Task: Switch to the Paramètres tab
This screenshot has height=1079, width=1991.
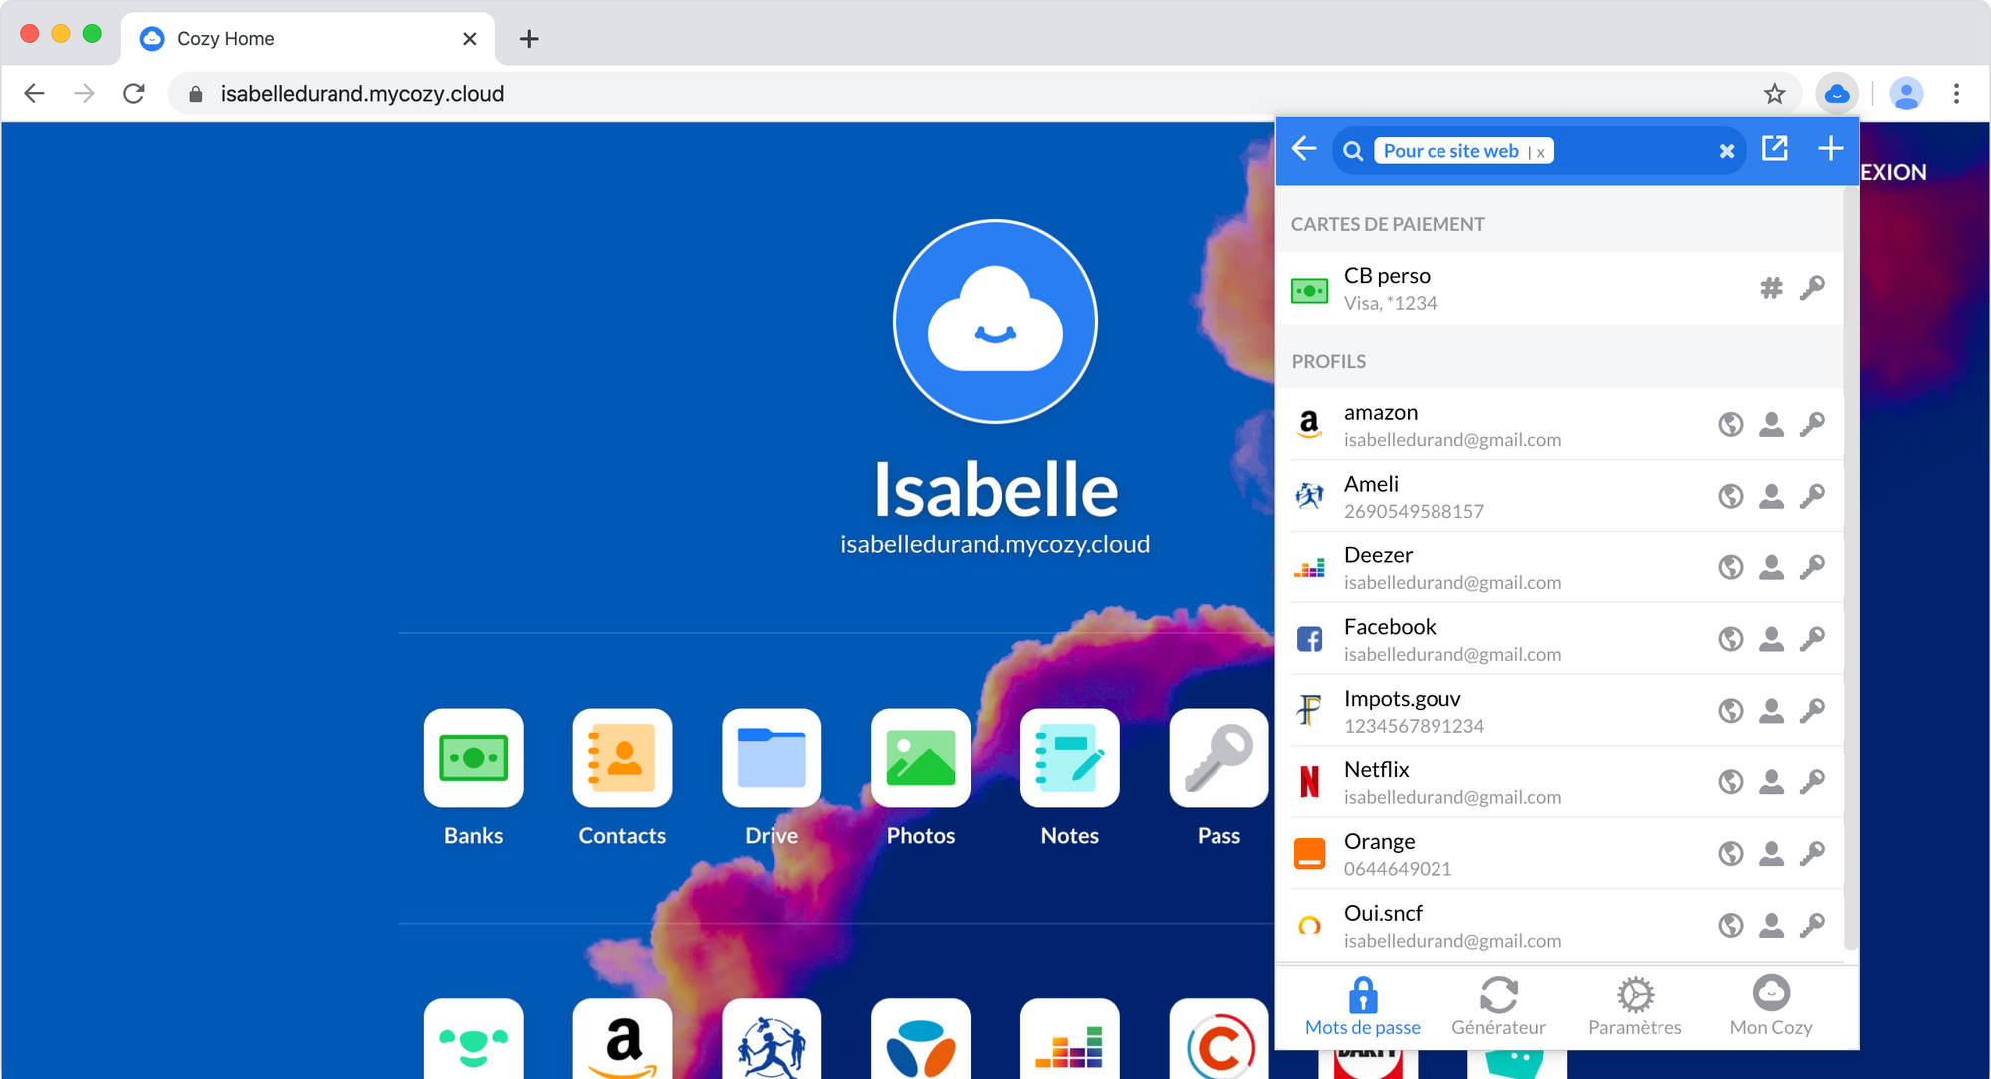Action: 1635,1006
